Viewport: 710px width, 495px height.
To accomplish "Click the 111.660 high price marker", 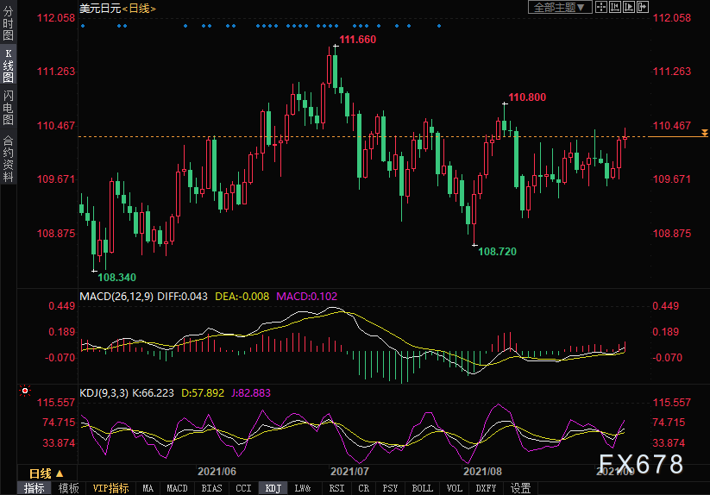I will (x=357, y=40).
